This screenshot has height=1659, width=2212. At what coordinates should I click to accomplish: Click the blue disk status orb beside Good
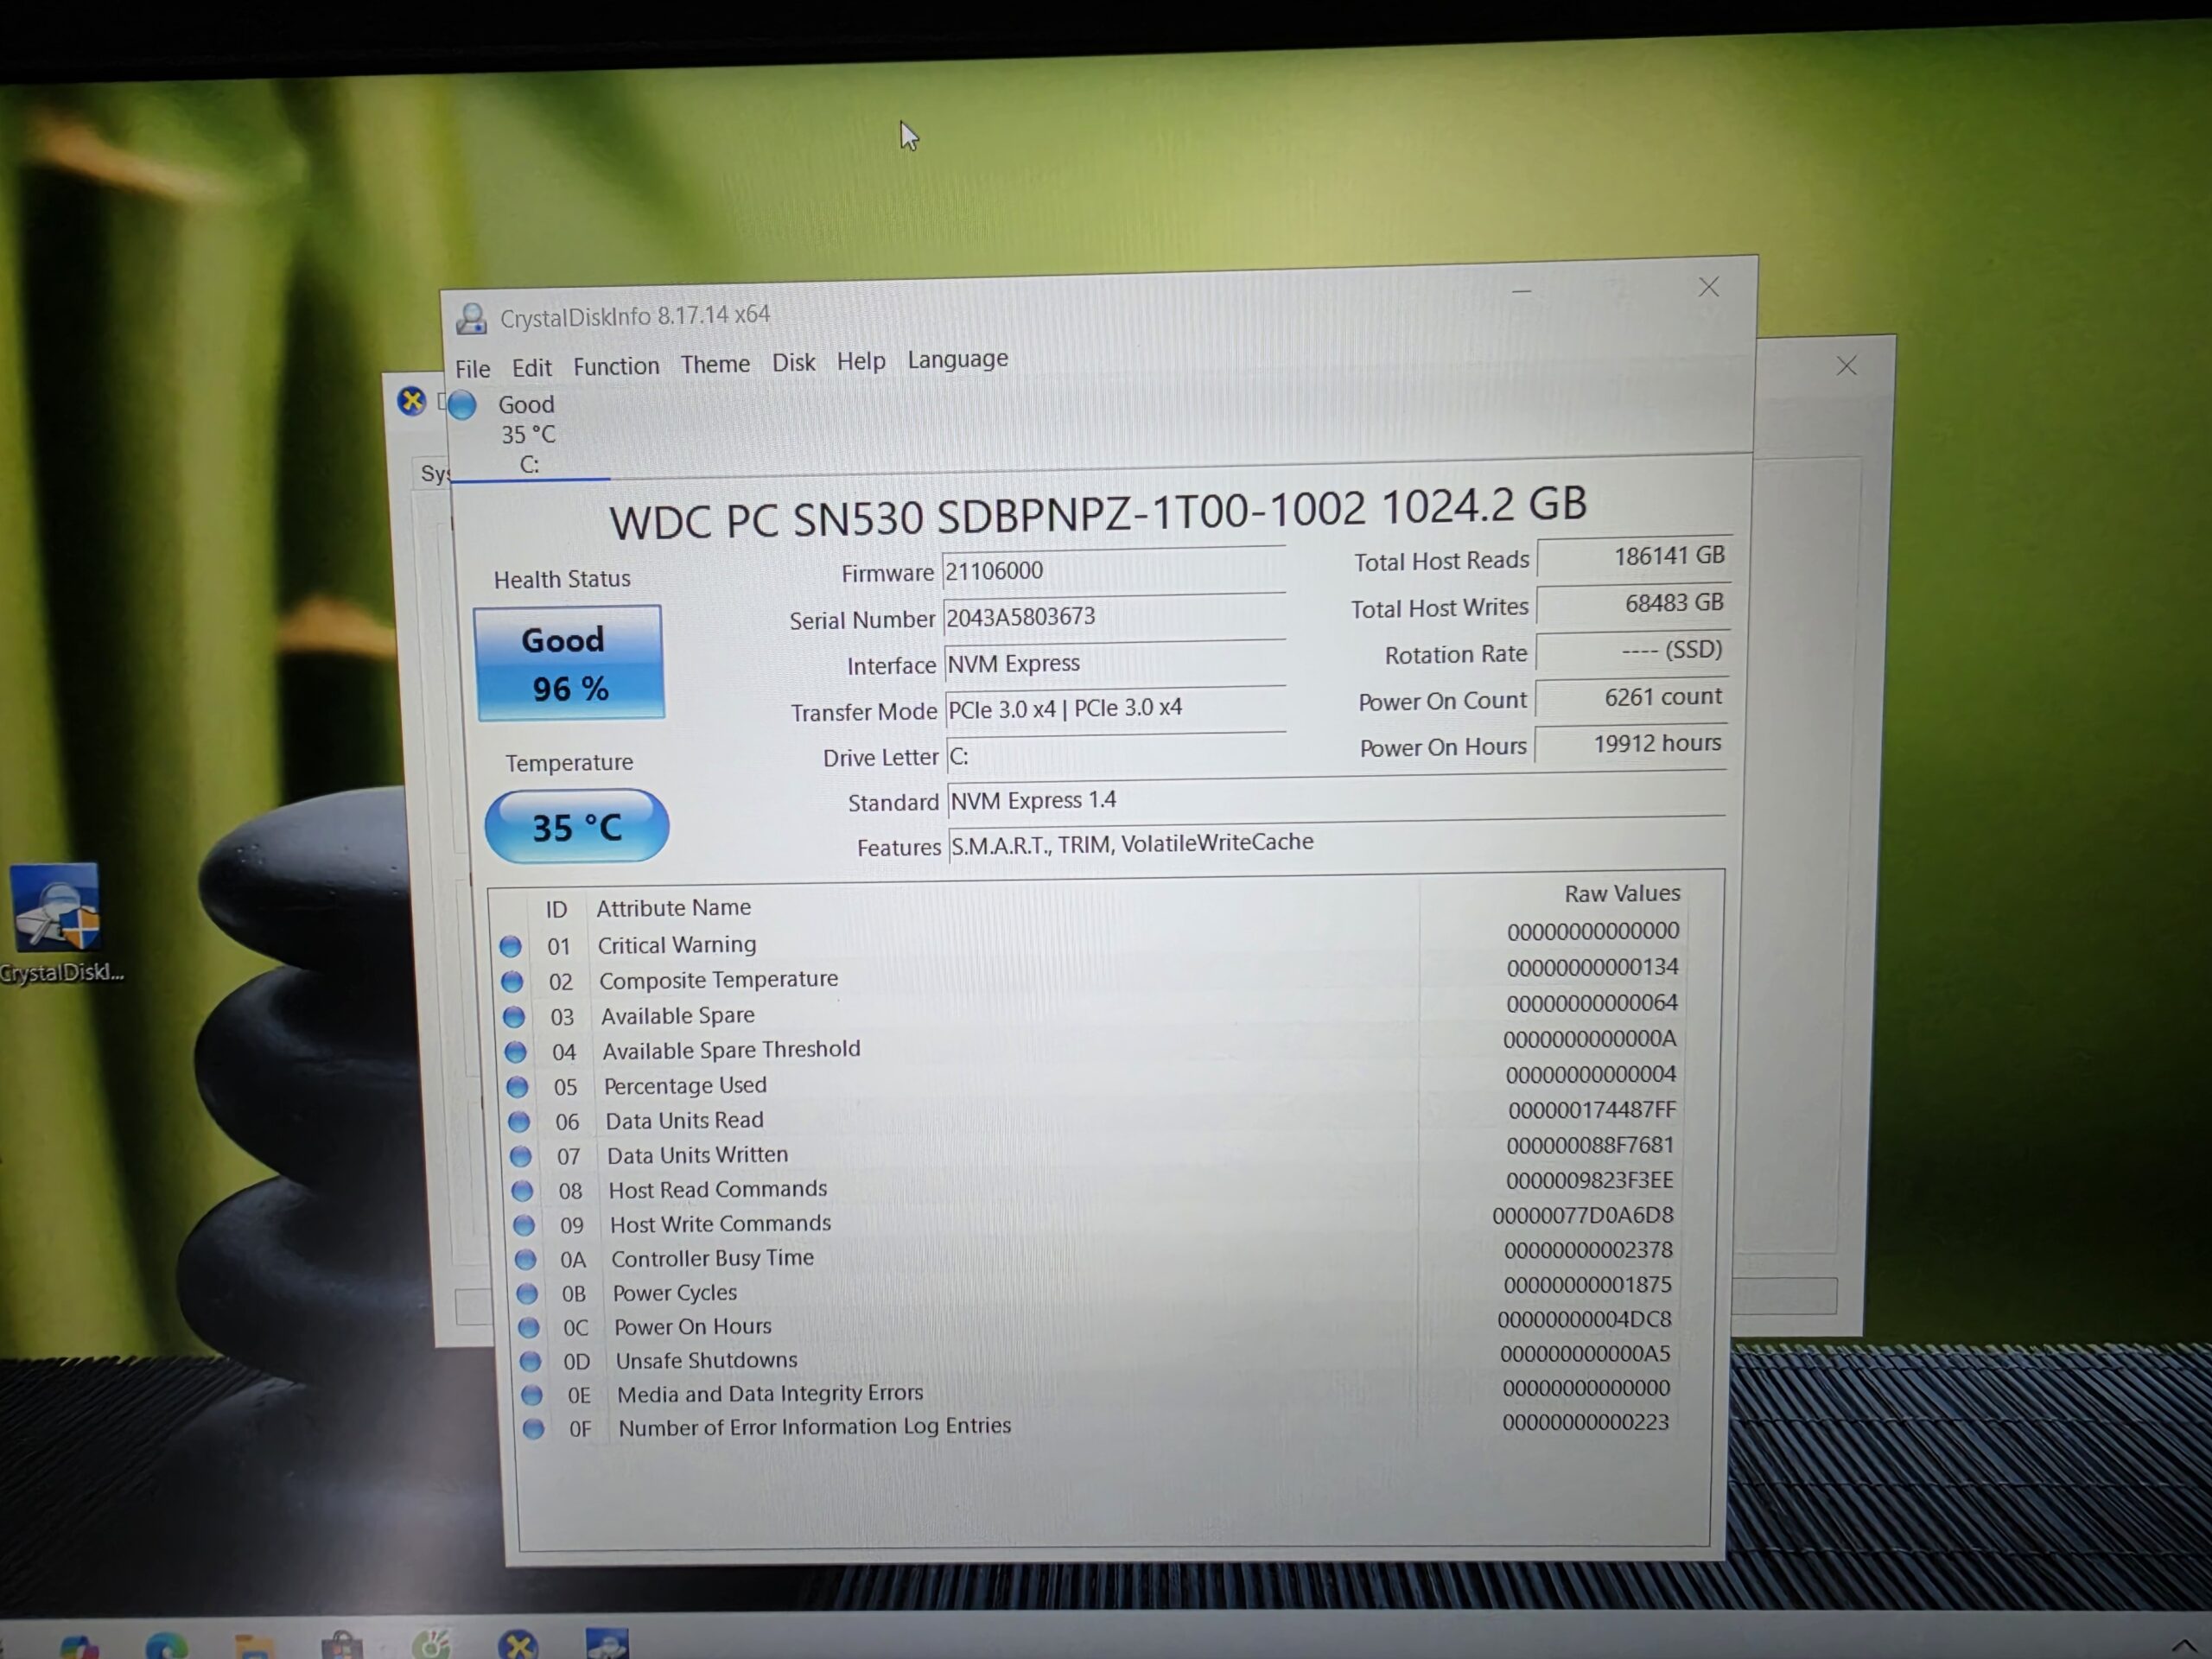tap(462, 405)
